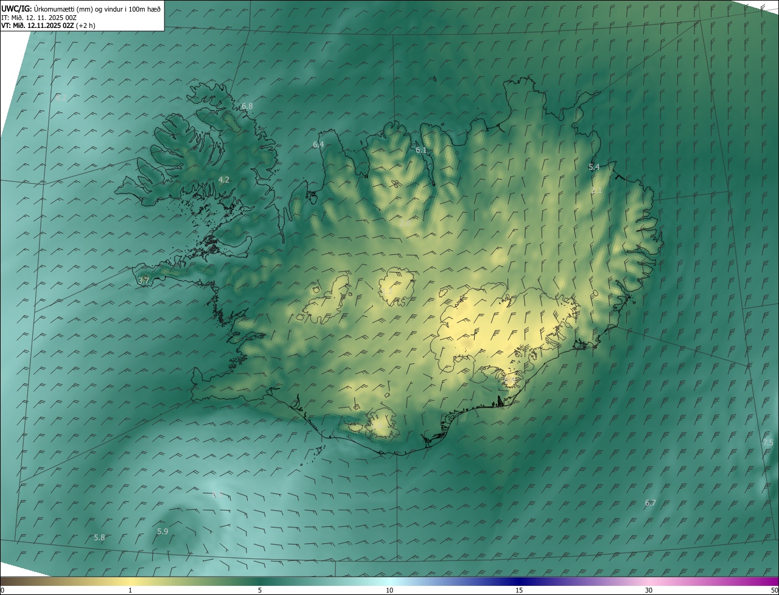Image resolution: width=779 pixels, height=595 pixels.
Task: Click the 6.7 value label in the southeast sea
Action: point(650,503)
